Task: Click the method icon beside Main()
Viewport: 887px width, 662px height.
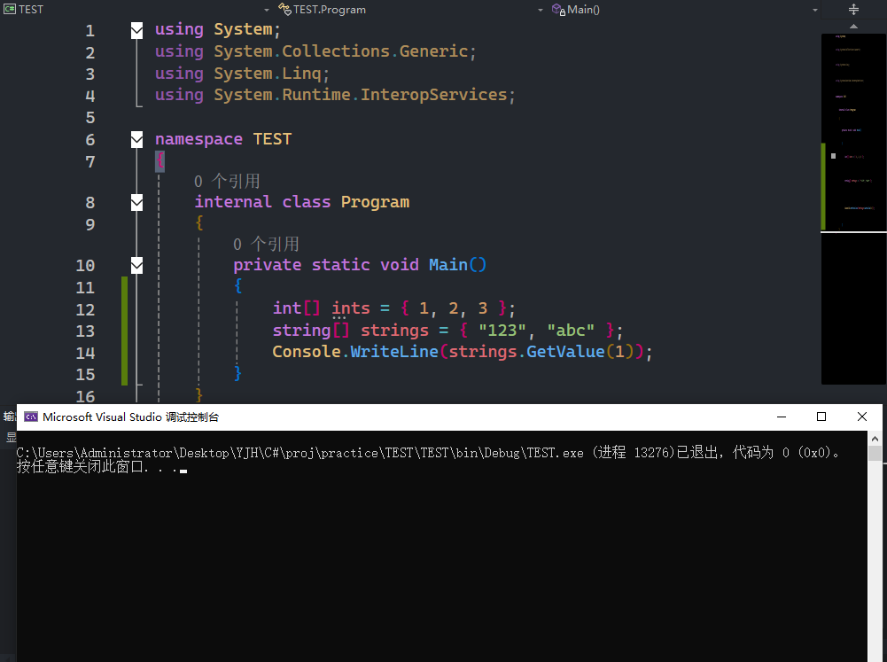Action: 558,10
